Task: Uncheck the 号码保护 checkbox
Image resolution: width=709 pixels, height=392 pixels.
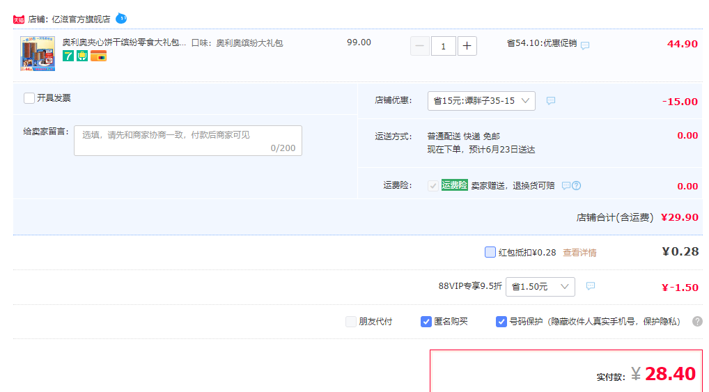Action: (x=501, y=322)
